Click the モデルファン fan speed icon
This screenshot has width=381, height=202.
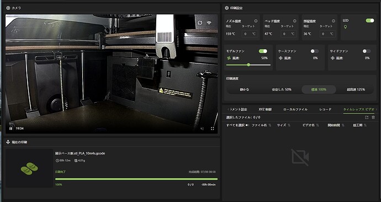(229, 58)
